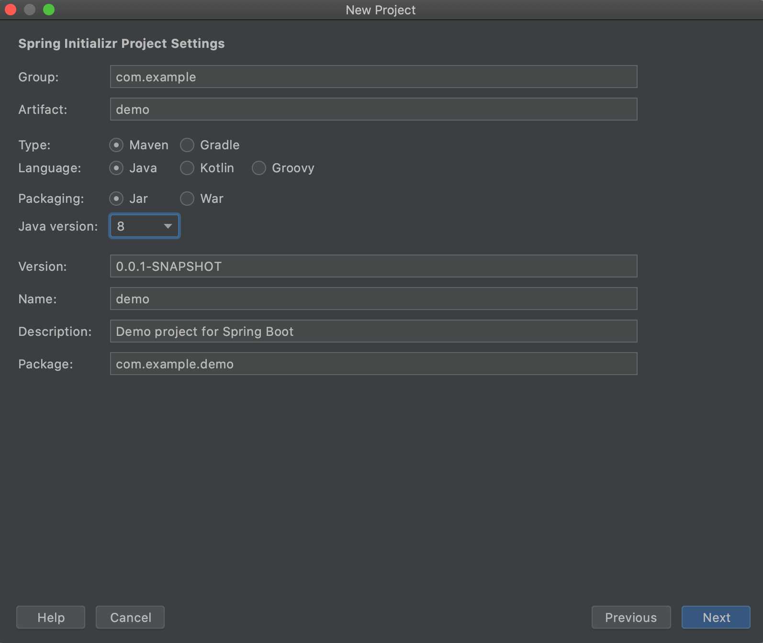The image size is (763, 643).
Task: Cancel the New Project dialog
Action: 130,617
